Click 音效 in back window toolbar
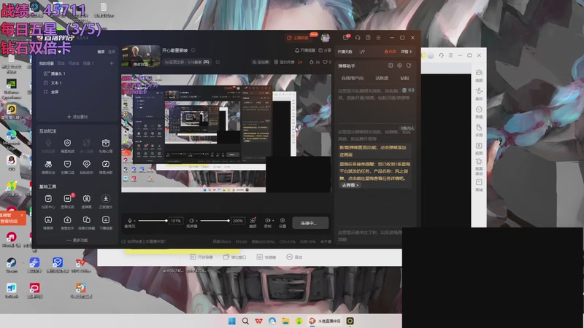The width and height of the screenshot is (584, 328). click(294, 257)
